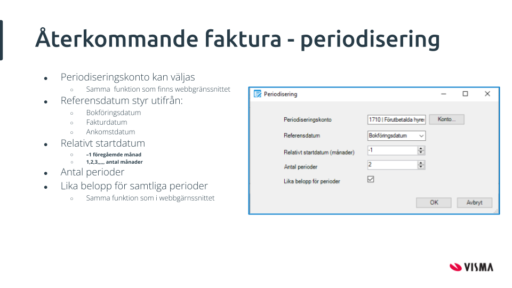The height and width of the screenshot is (288, 512).
Task: Toggle Lika belopp för perioder checkbox
Action: point(371,180)
